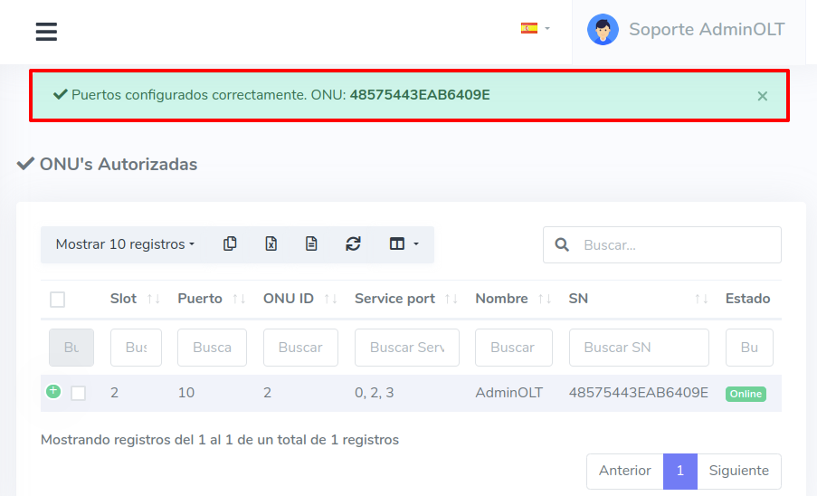Screen dimensions: 817x496
Task: Export table with the Excel icon
Action: pos(271,243)
